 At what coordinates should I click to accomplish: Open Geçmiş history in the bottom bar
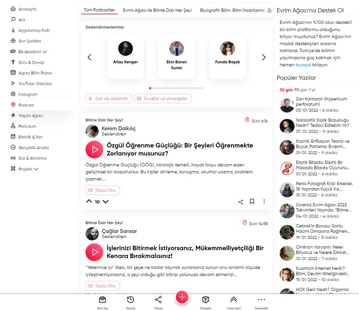point(130,299)
